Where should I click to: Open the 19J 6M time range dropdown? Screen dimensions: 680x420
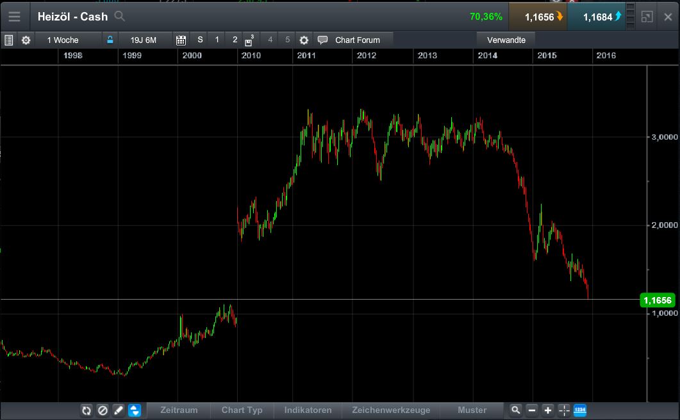(144, 40)
